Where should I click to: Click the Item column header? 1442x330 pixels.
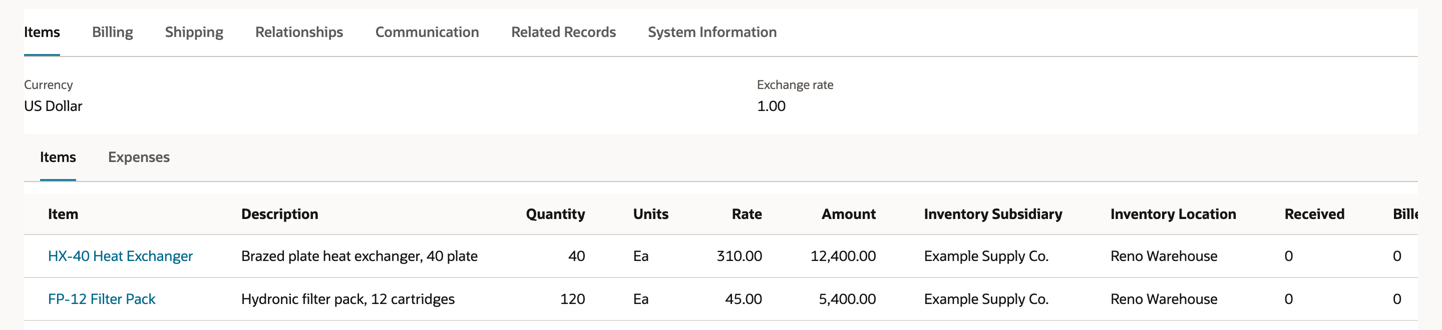point(63,214)
